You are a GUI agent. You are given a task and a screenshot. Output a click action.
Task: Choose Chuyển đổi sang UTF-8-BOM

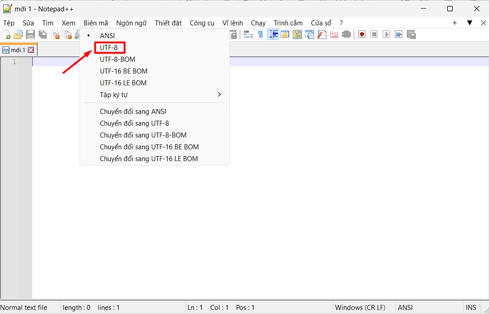155,135
